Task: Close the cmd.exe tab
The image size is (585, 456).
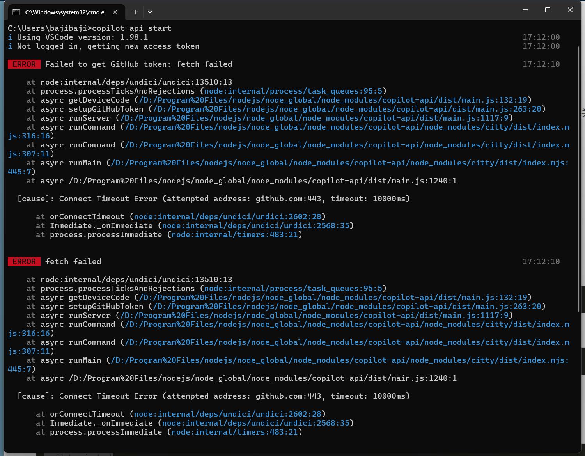Action: [x=115, y=12]
